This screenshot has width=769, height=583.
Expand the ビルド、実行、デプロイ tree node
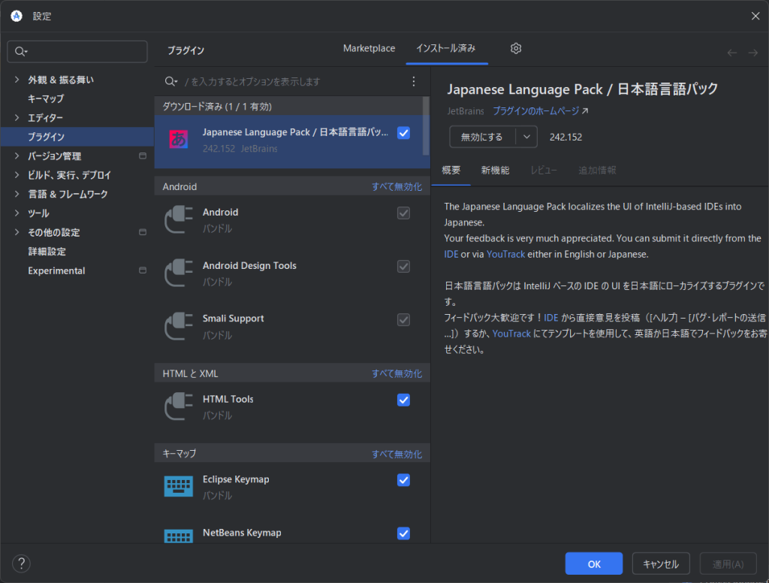click(x=17, y=175)
